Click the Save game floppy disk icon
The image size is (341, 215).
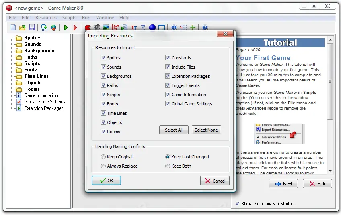click(x=32, y=28)
